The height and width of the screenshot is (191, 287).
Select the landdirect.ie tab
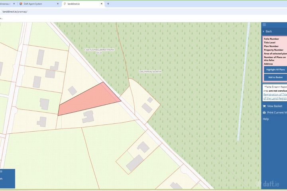(83, 4)
